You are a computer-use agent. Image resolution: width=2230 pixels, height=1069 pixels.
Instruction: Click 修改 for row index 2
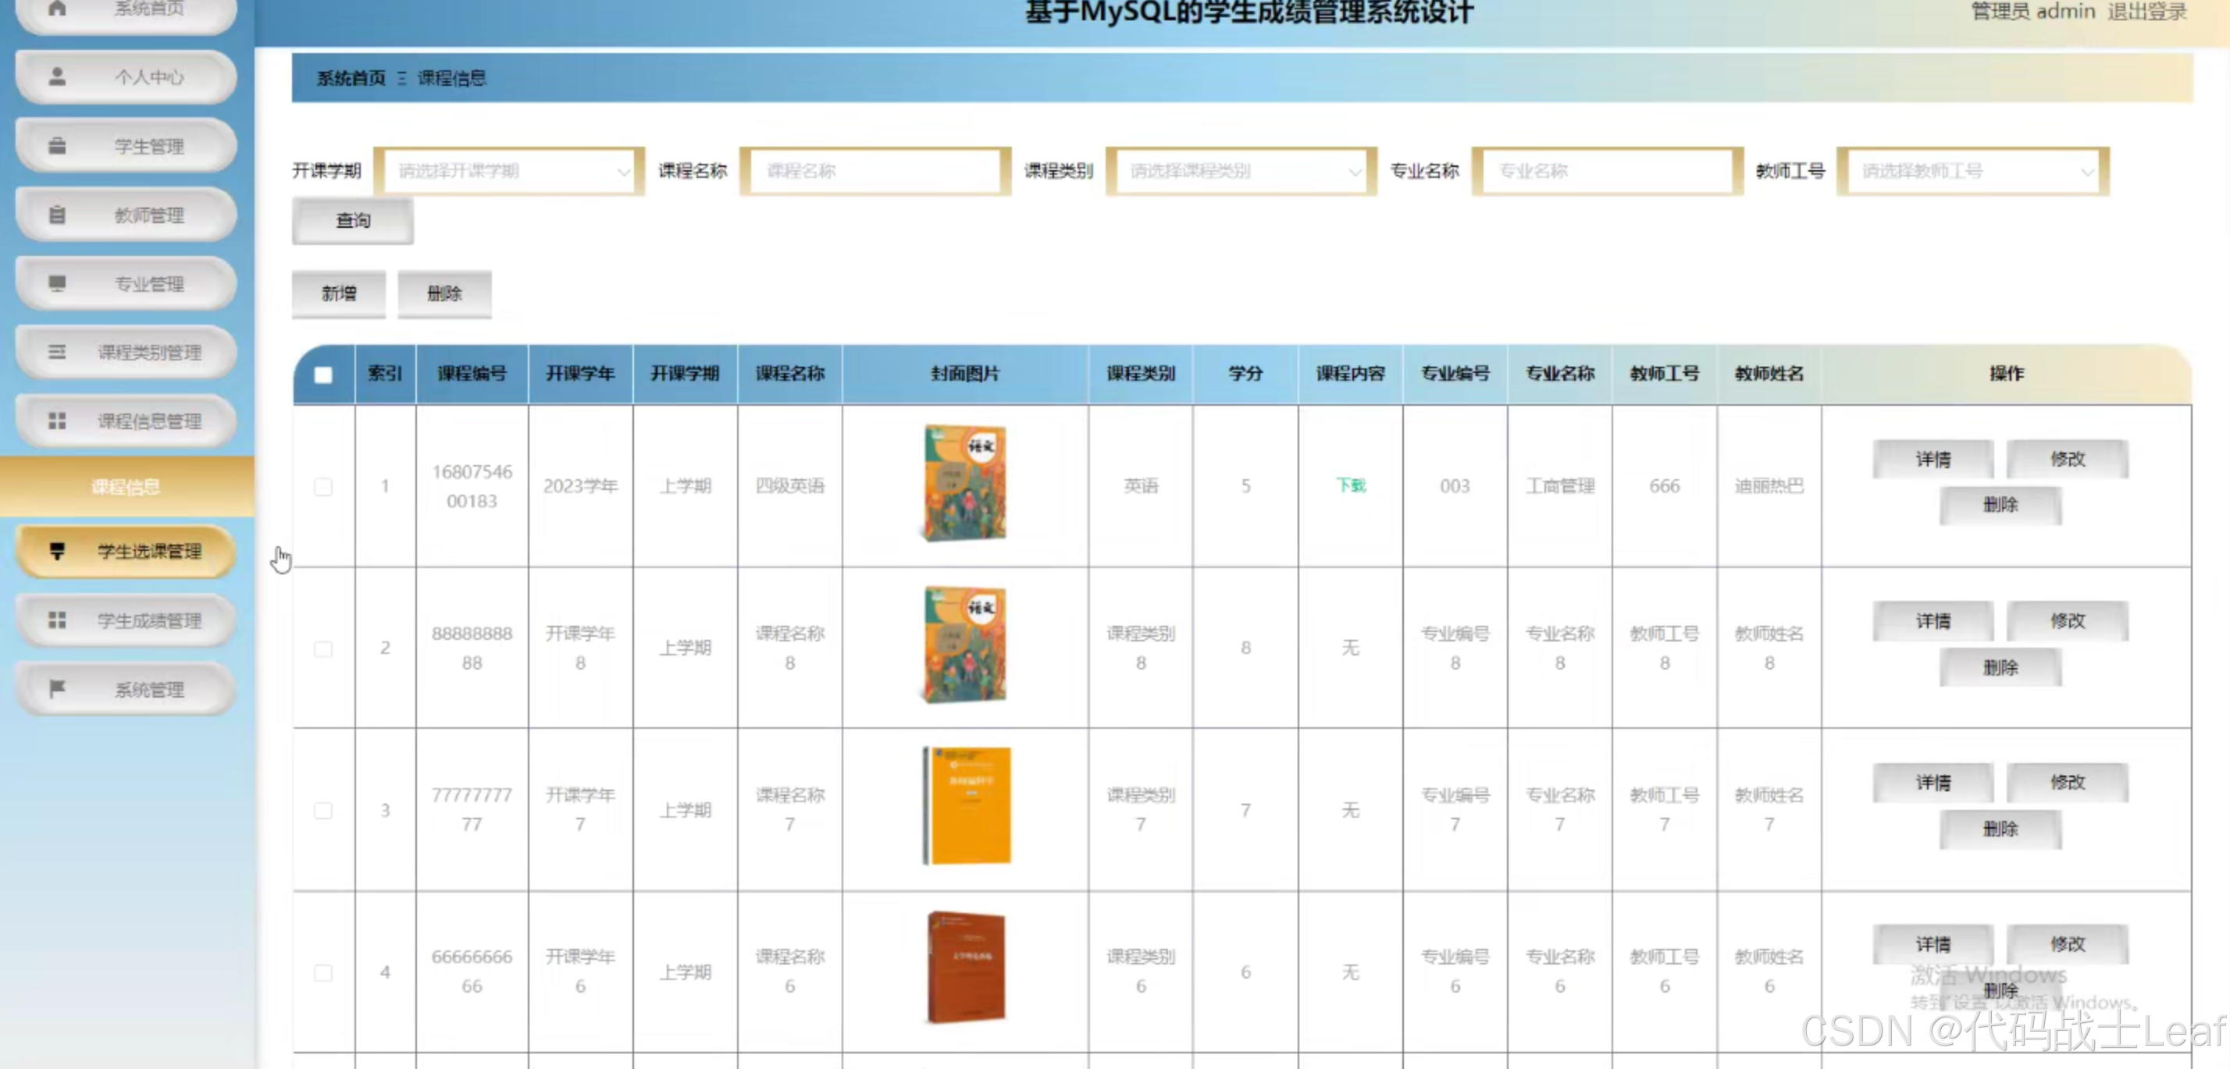point(2066,621)
